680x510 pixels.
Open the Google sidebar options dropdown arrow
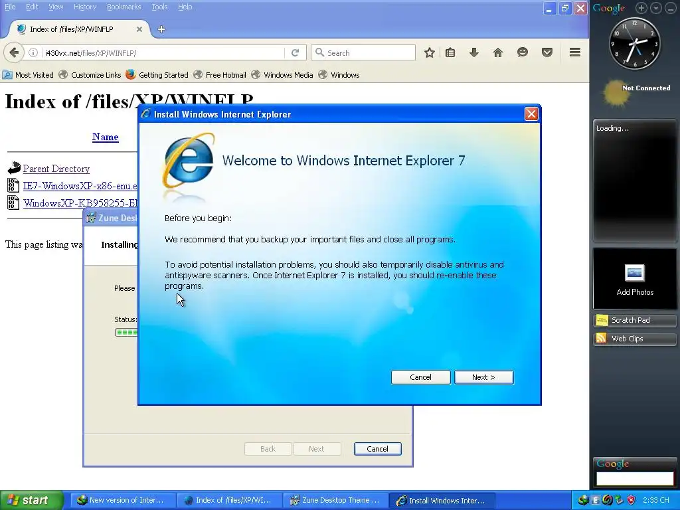pos(656,8)
